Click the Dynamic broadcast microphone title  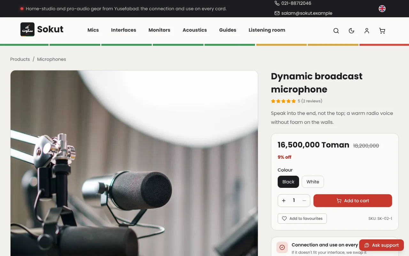coord(317,83)
